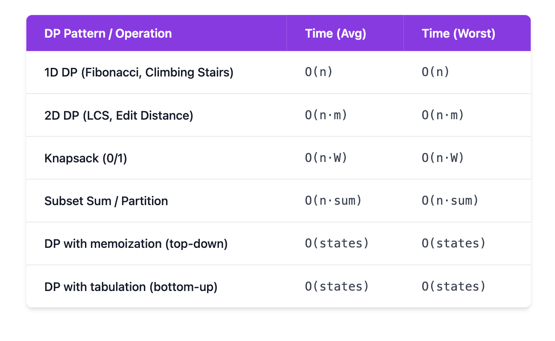Select the '1D DP (Fibonacci, Climbing Stairs)' row label
This screenshot has width=555, height=341.
[x=139, y=73]
